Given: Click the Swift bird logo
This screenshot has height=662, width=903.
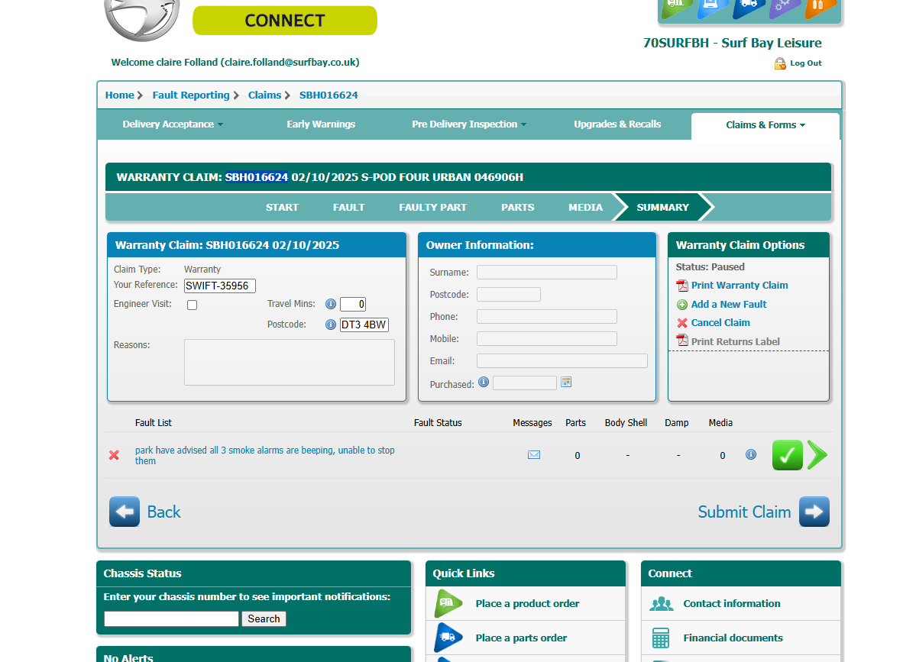Looking at the screenshot, I should (x=142, y=19).
